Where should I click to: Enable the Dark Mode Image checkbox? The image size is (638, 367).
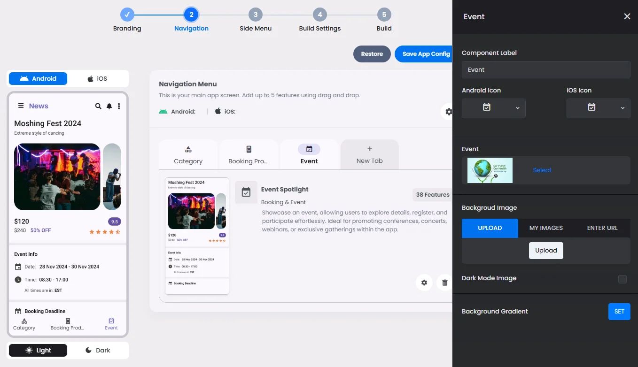tap(622, 279)
